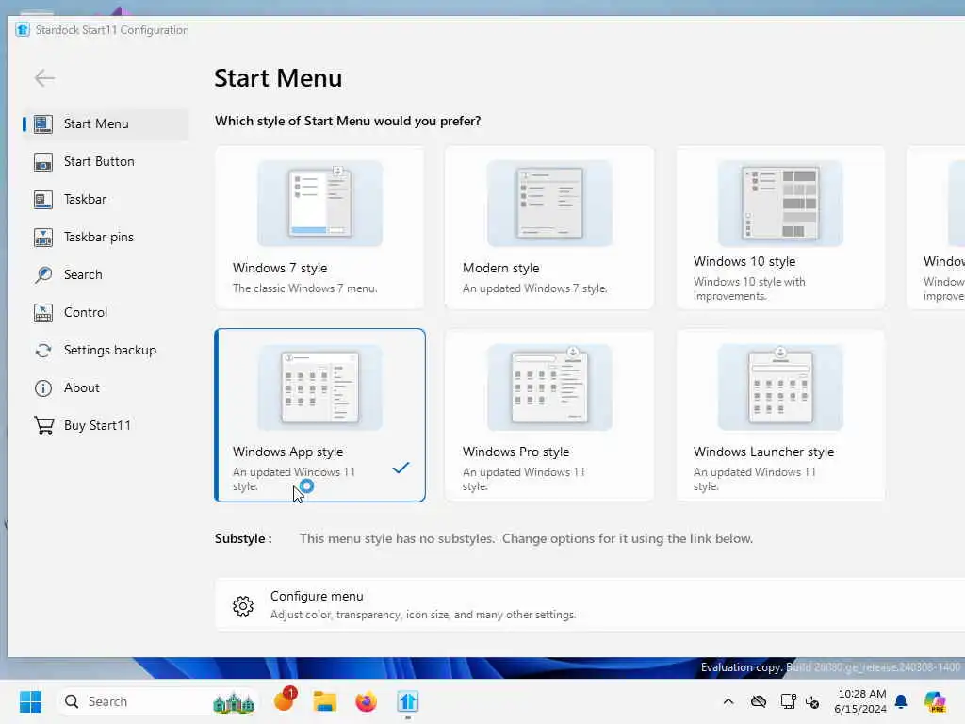Select the Windows 7 style card
965x724 pixels.
[x=319, y=227]
